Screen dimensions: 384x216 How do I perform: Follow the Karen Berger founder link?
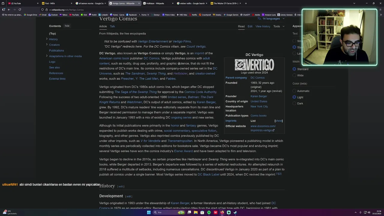pyautogui.click(x=259, y=96)
